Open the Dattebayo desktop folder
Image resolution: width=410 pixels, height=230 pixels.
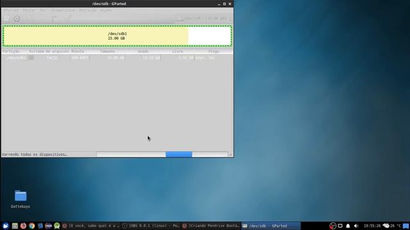coord(20,199)
